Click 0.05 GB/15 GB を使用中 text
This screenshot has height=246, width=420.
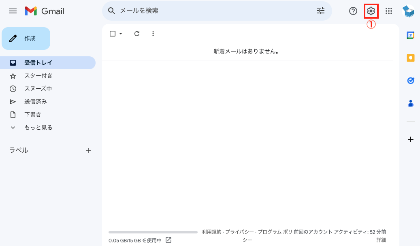pyautogui.click(x=135, y=240)
